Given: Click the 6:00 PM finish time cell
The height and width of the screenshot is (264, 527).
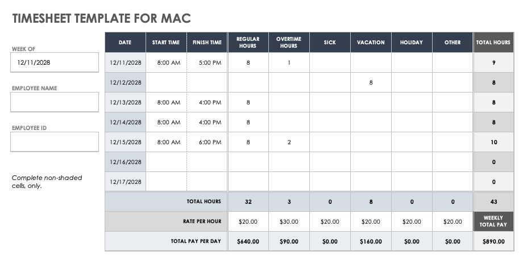Looking at the screenshot, I should pos(208,143).
